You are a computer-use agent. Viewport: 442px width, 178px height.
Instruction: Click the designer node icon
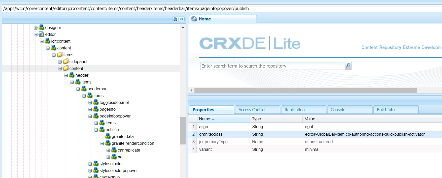click(42, 27)
